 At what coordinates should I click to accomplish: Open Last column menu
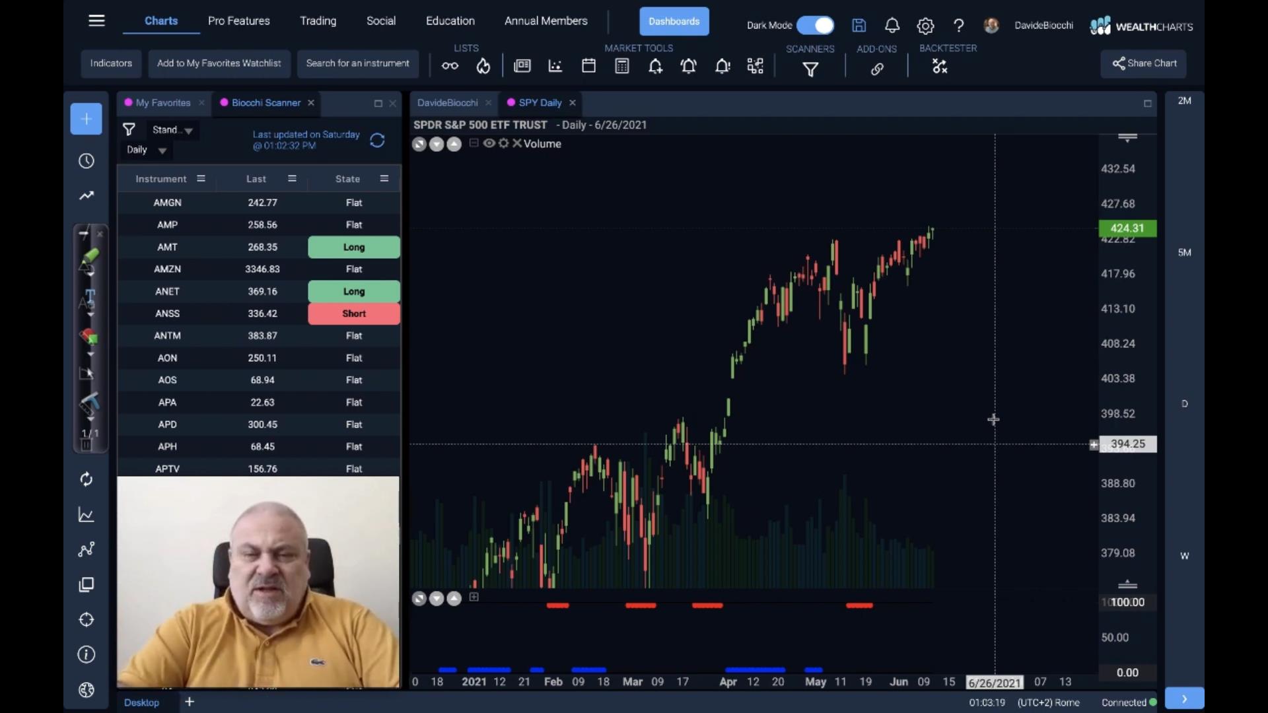(292, 179)
